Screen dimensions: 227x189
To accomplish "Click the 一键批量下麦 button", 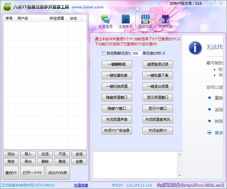I will coord(158,75).
